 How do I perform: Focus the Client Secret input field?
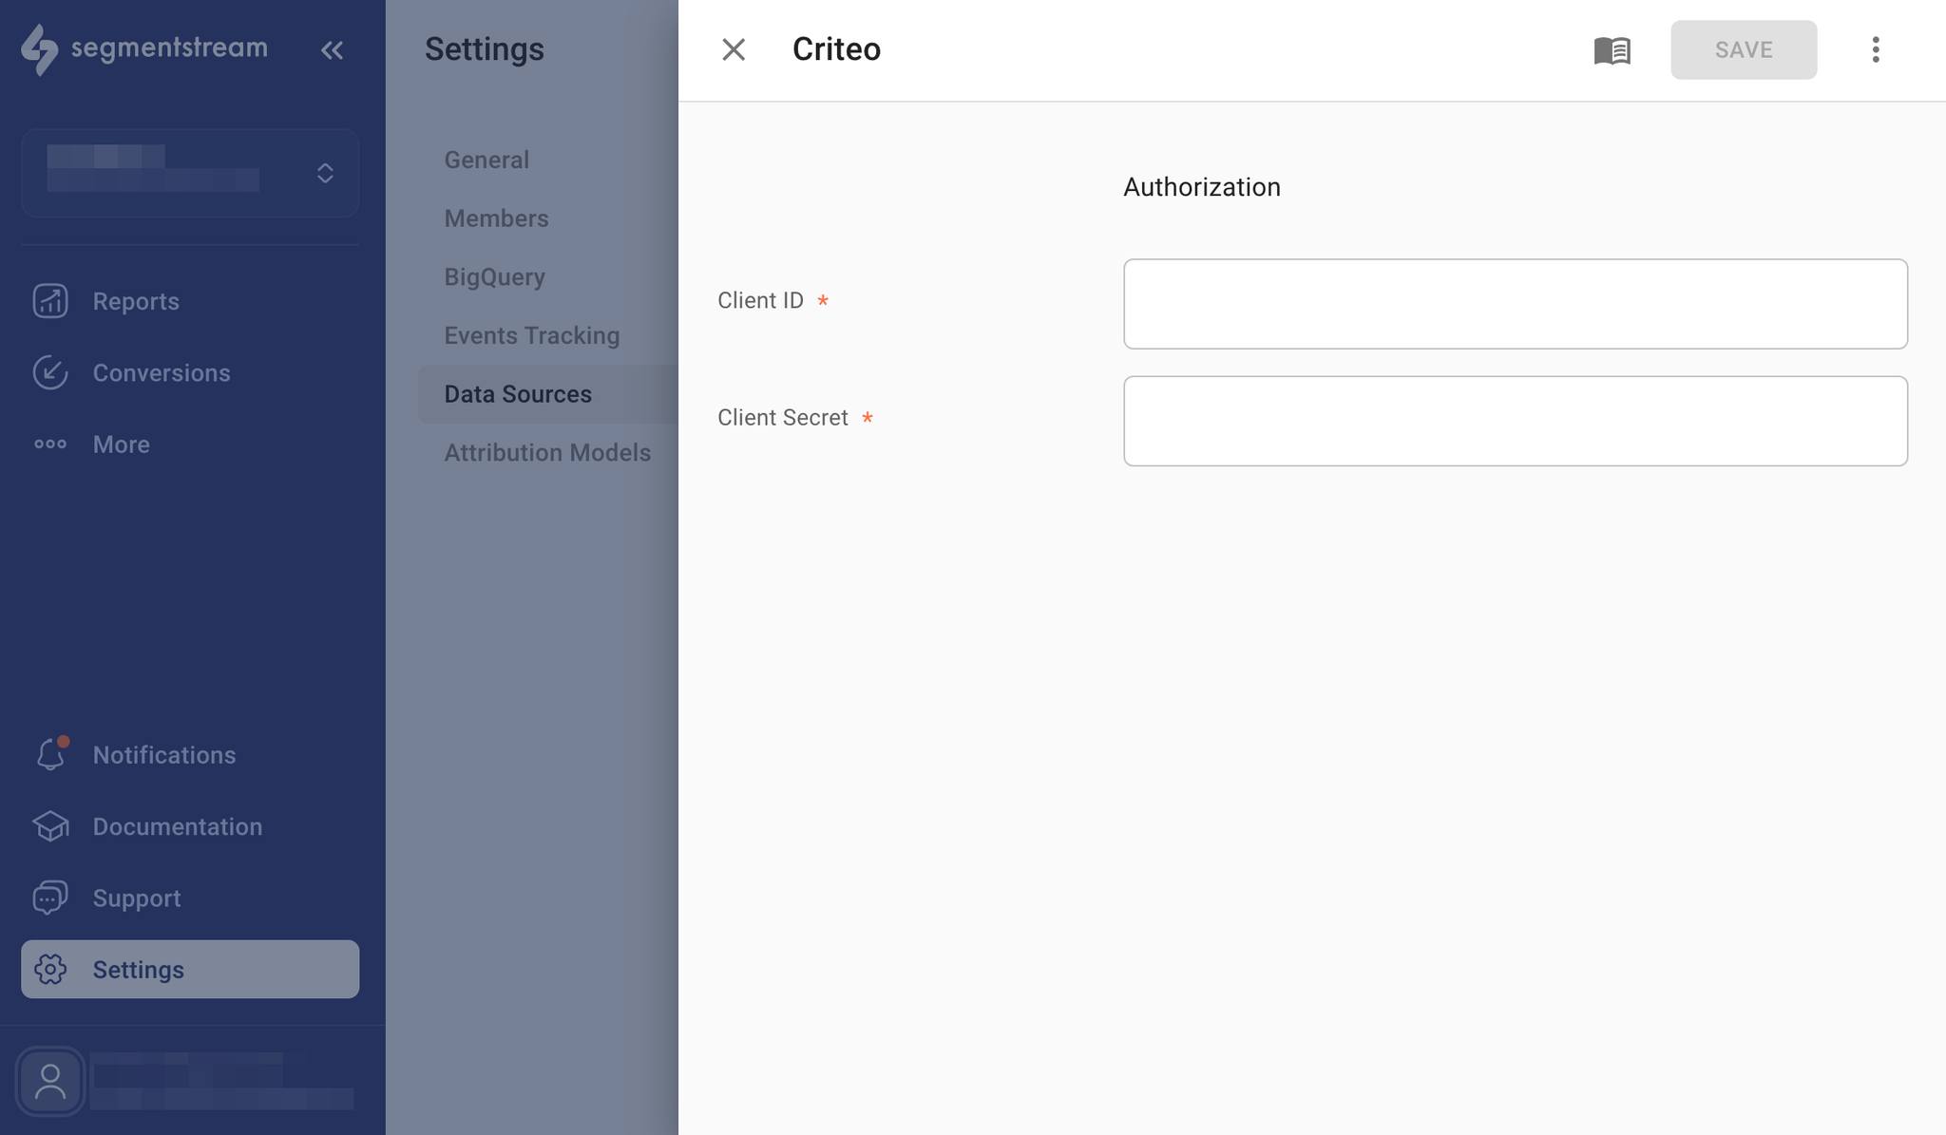(1515, 421)
